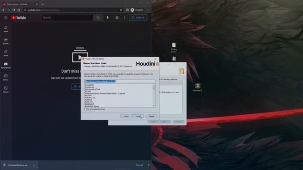The image size is (303, 170).
Task: Open Library in the YouTube sidebar
Action: click(x=6, y=77)
